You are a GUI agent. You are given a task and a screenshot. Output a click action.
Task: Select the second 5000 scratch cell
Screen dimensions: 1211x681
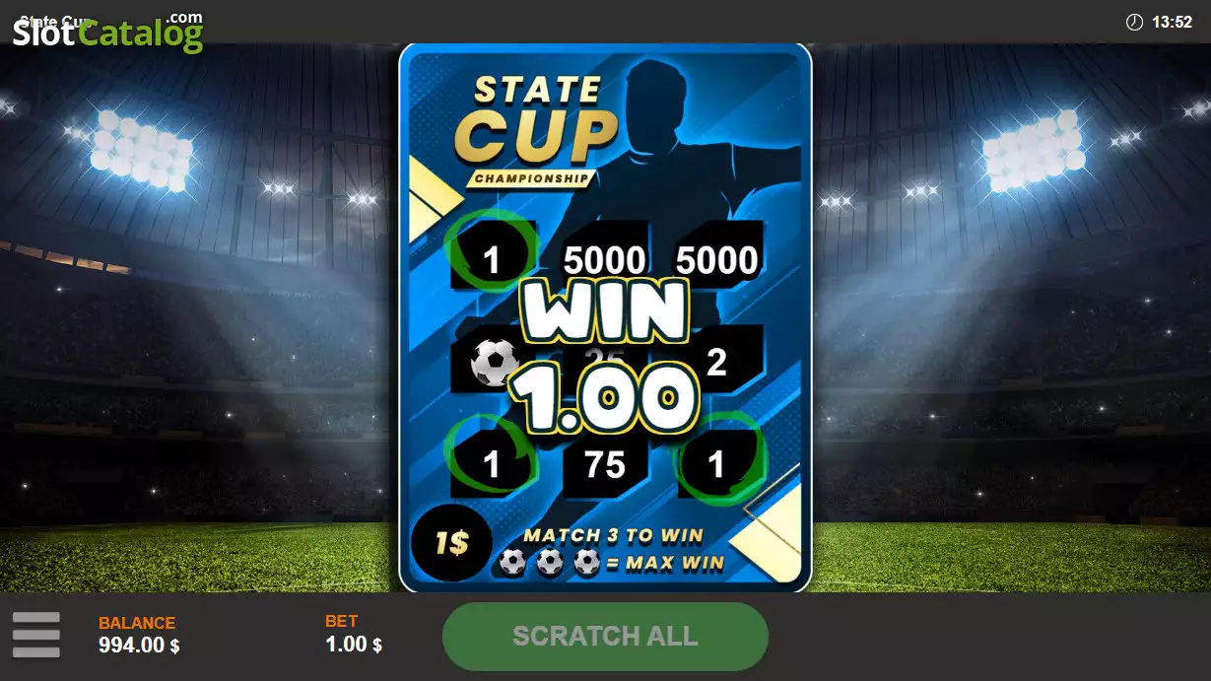[x=717, y=259]
